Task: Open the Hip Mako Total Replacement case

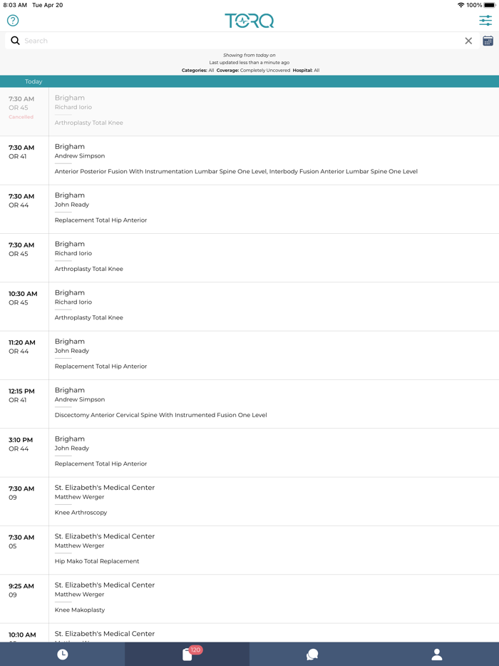Action: (x=249, y=550)
